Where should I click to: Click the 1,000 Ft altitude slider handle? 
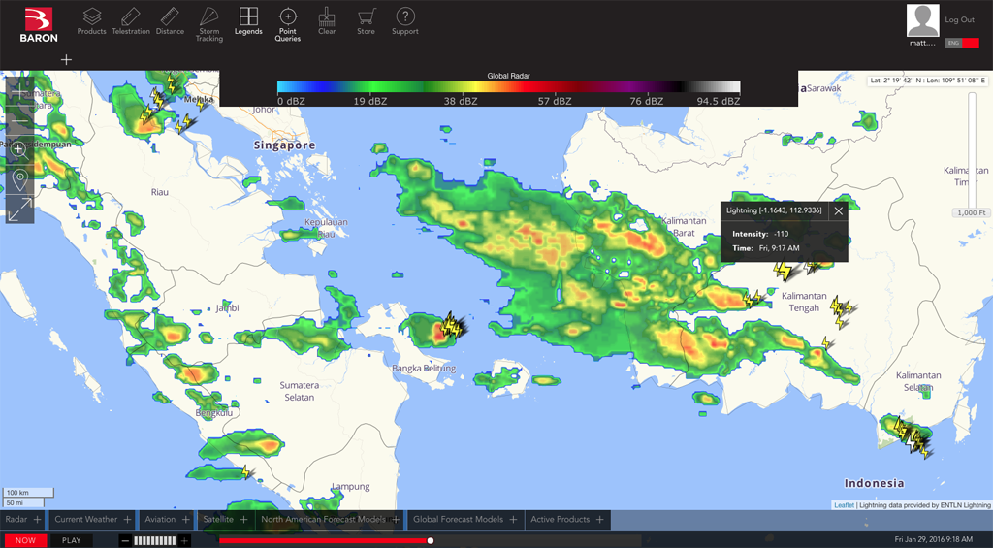click(972, 212)
